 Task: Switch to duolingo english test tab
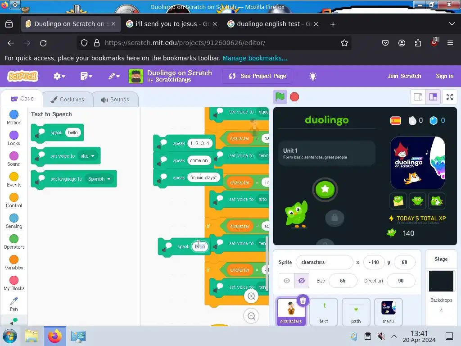coord(272,24)
